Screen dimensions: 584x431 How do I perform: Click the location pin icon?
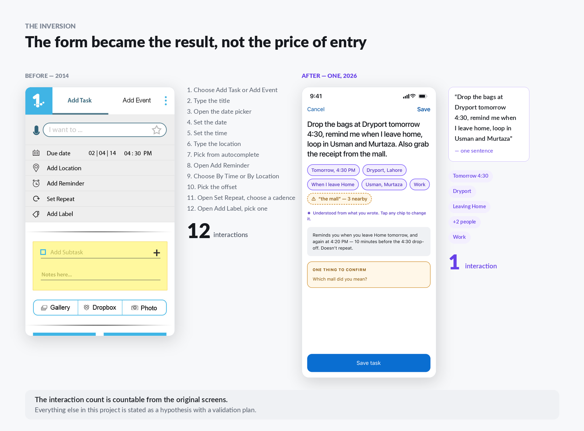click(36, 168)
